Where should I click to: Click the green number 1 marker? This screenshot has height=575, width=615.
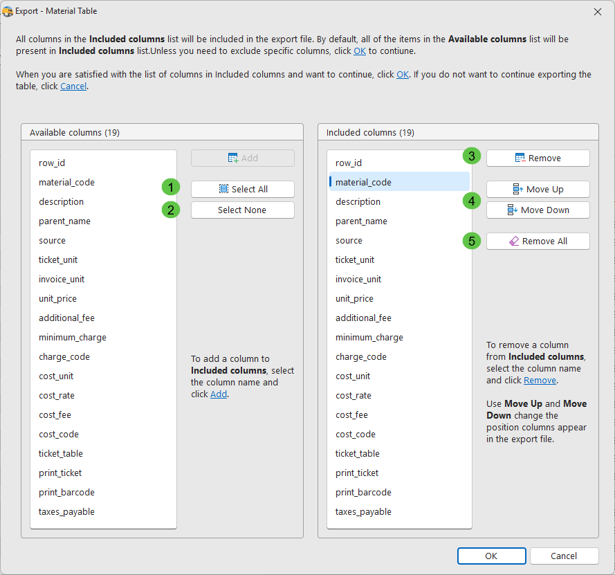tap(170, 187)
